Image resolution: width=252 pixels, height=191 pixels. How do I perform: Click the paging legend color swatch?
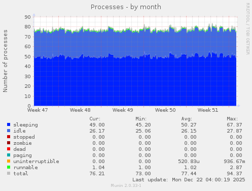[x=9, y=155]
